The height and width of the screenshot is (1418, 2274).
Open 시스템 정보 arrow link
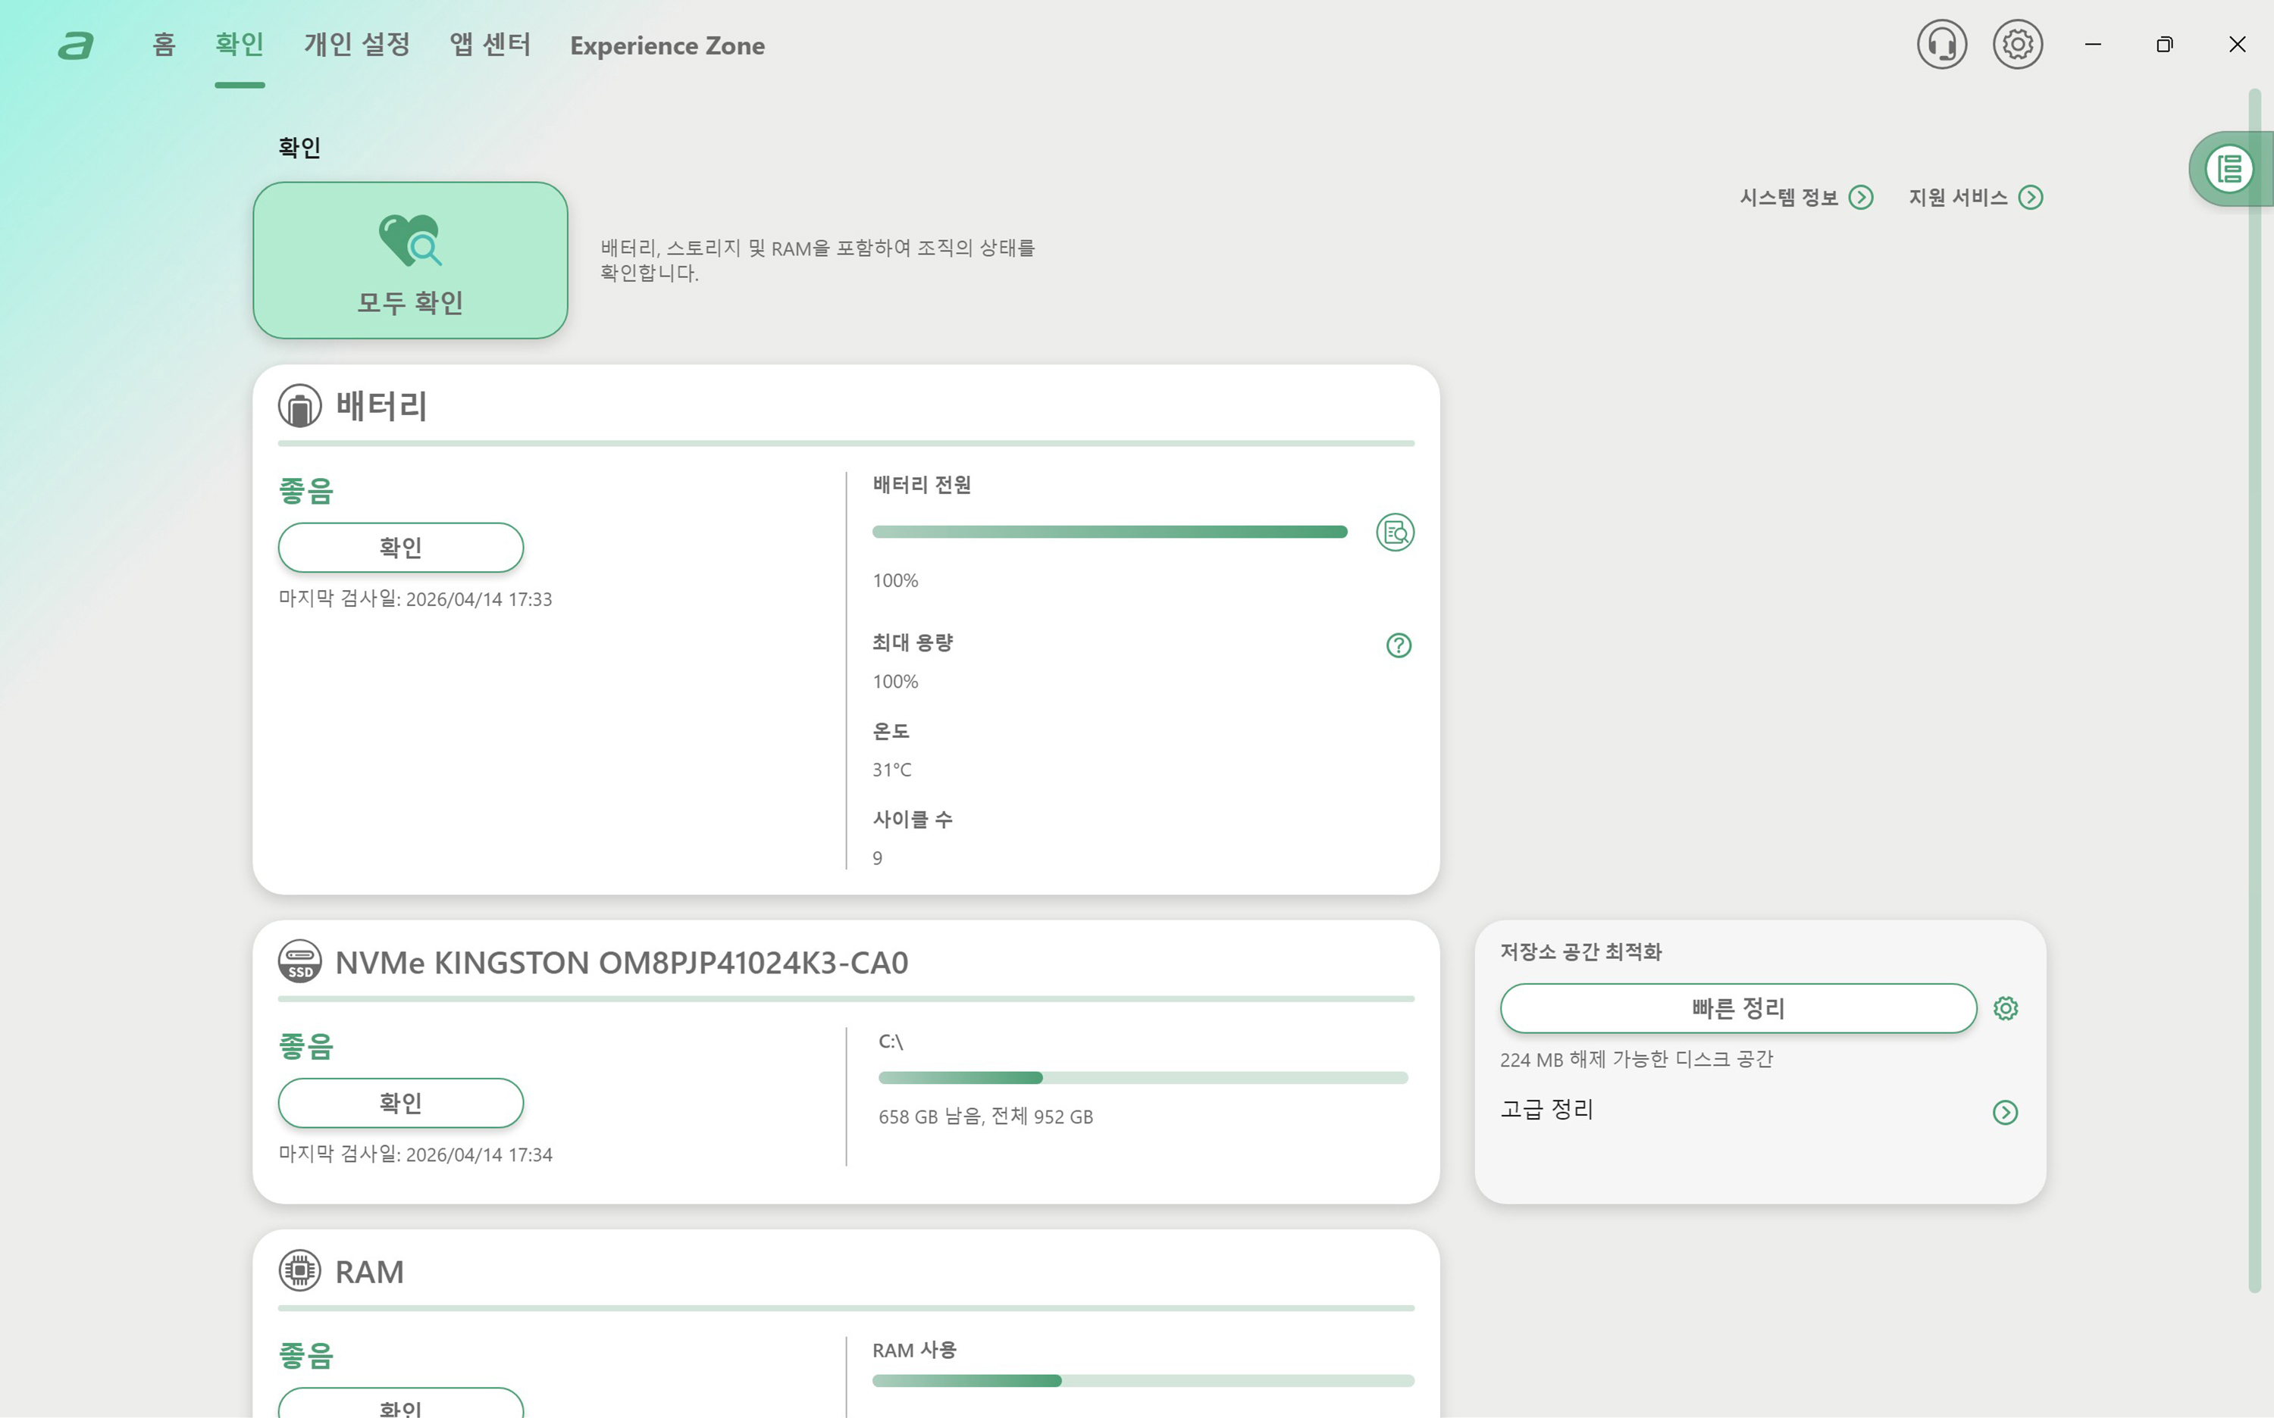[1860, 197]
